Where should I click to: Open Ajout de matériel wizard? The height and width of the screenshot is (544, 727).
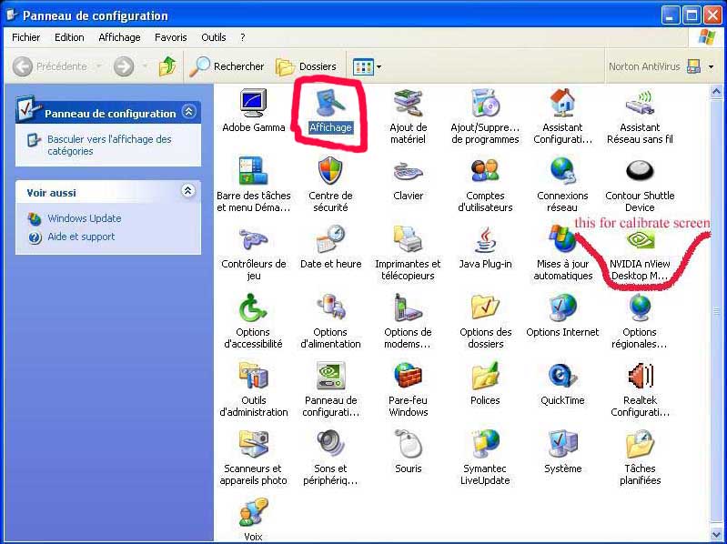(408, 116)
